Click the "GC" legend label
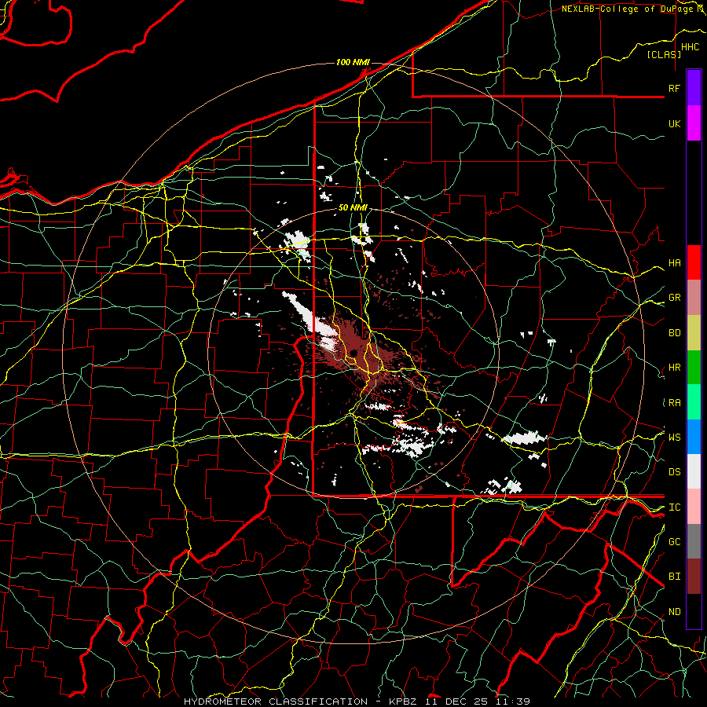 point(674,542)
